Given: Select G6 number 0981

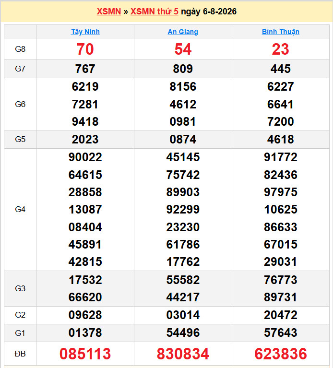Looking at the screenshot, I should coord(183,121).
